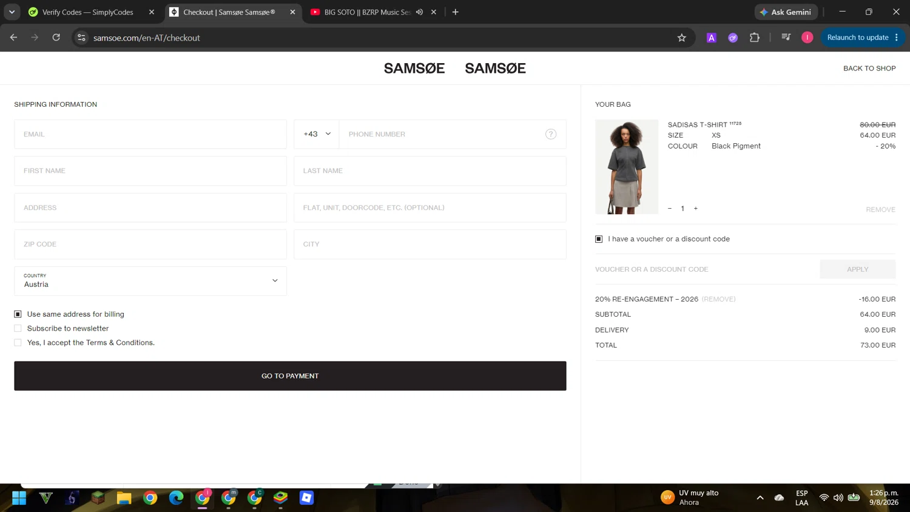Open the volume control in system tray
This screenshot has height=512, width=910.
(x=838, y=498)
